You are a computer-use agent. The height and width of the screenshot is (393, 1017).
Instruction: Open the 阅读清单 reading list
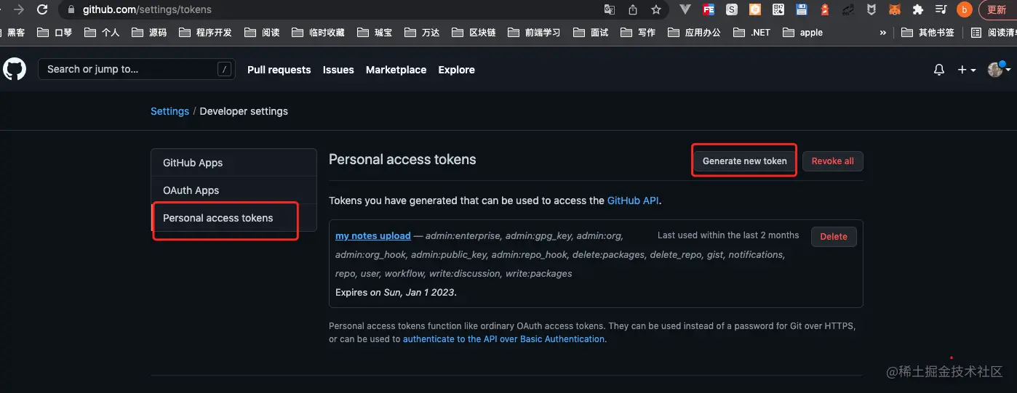994,33
